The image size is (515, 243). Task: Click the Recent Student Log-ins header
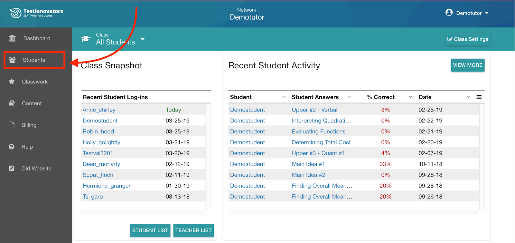pyautogui.click(x=115, y=97)
